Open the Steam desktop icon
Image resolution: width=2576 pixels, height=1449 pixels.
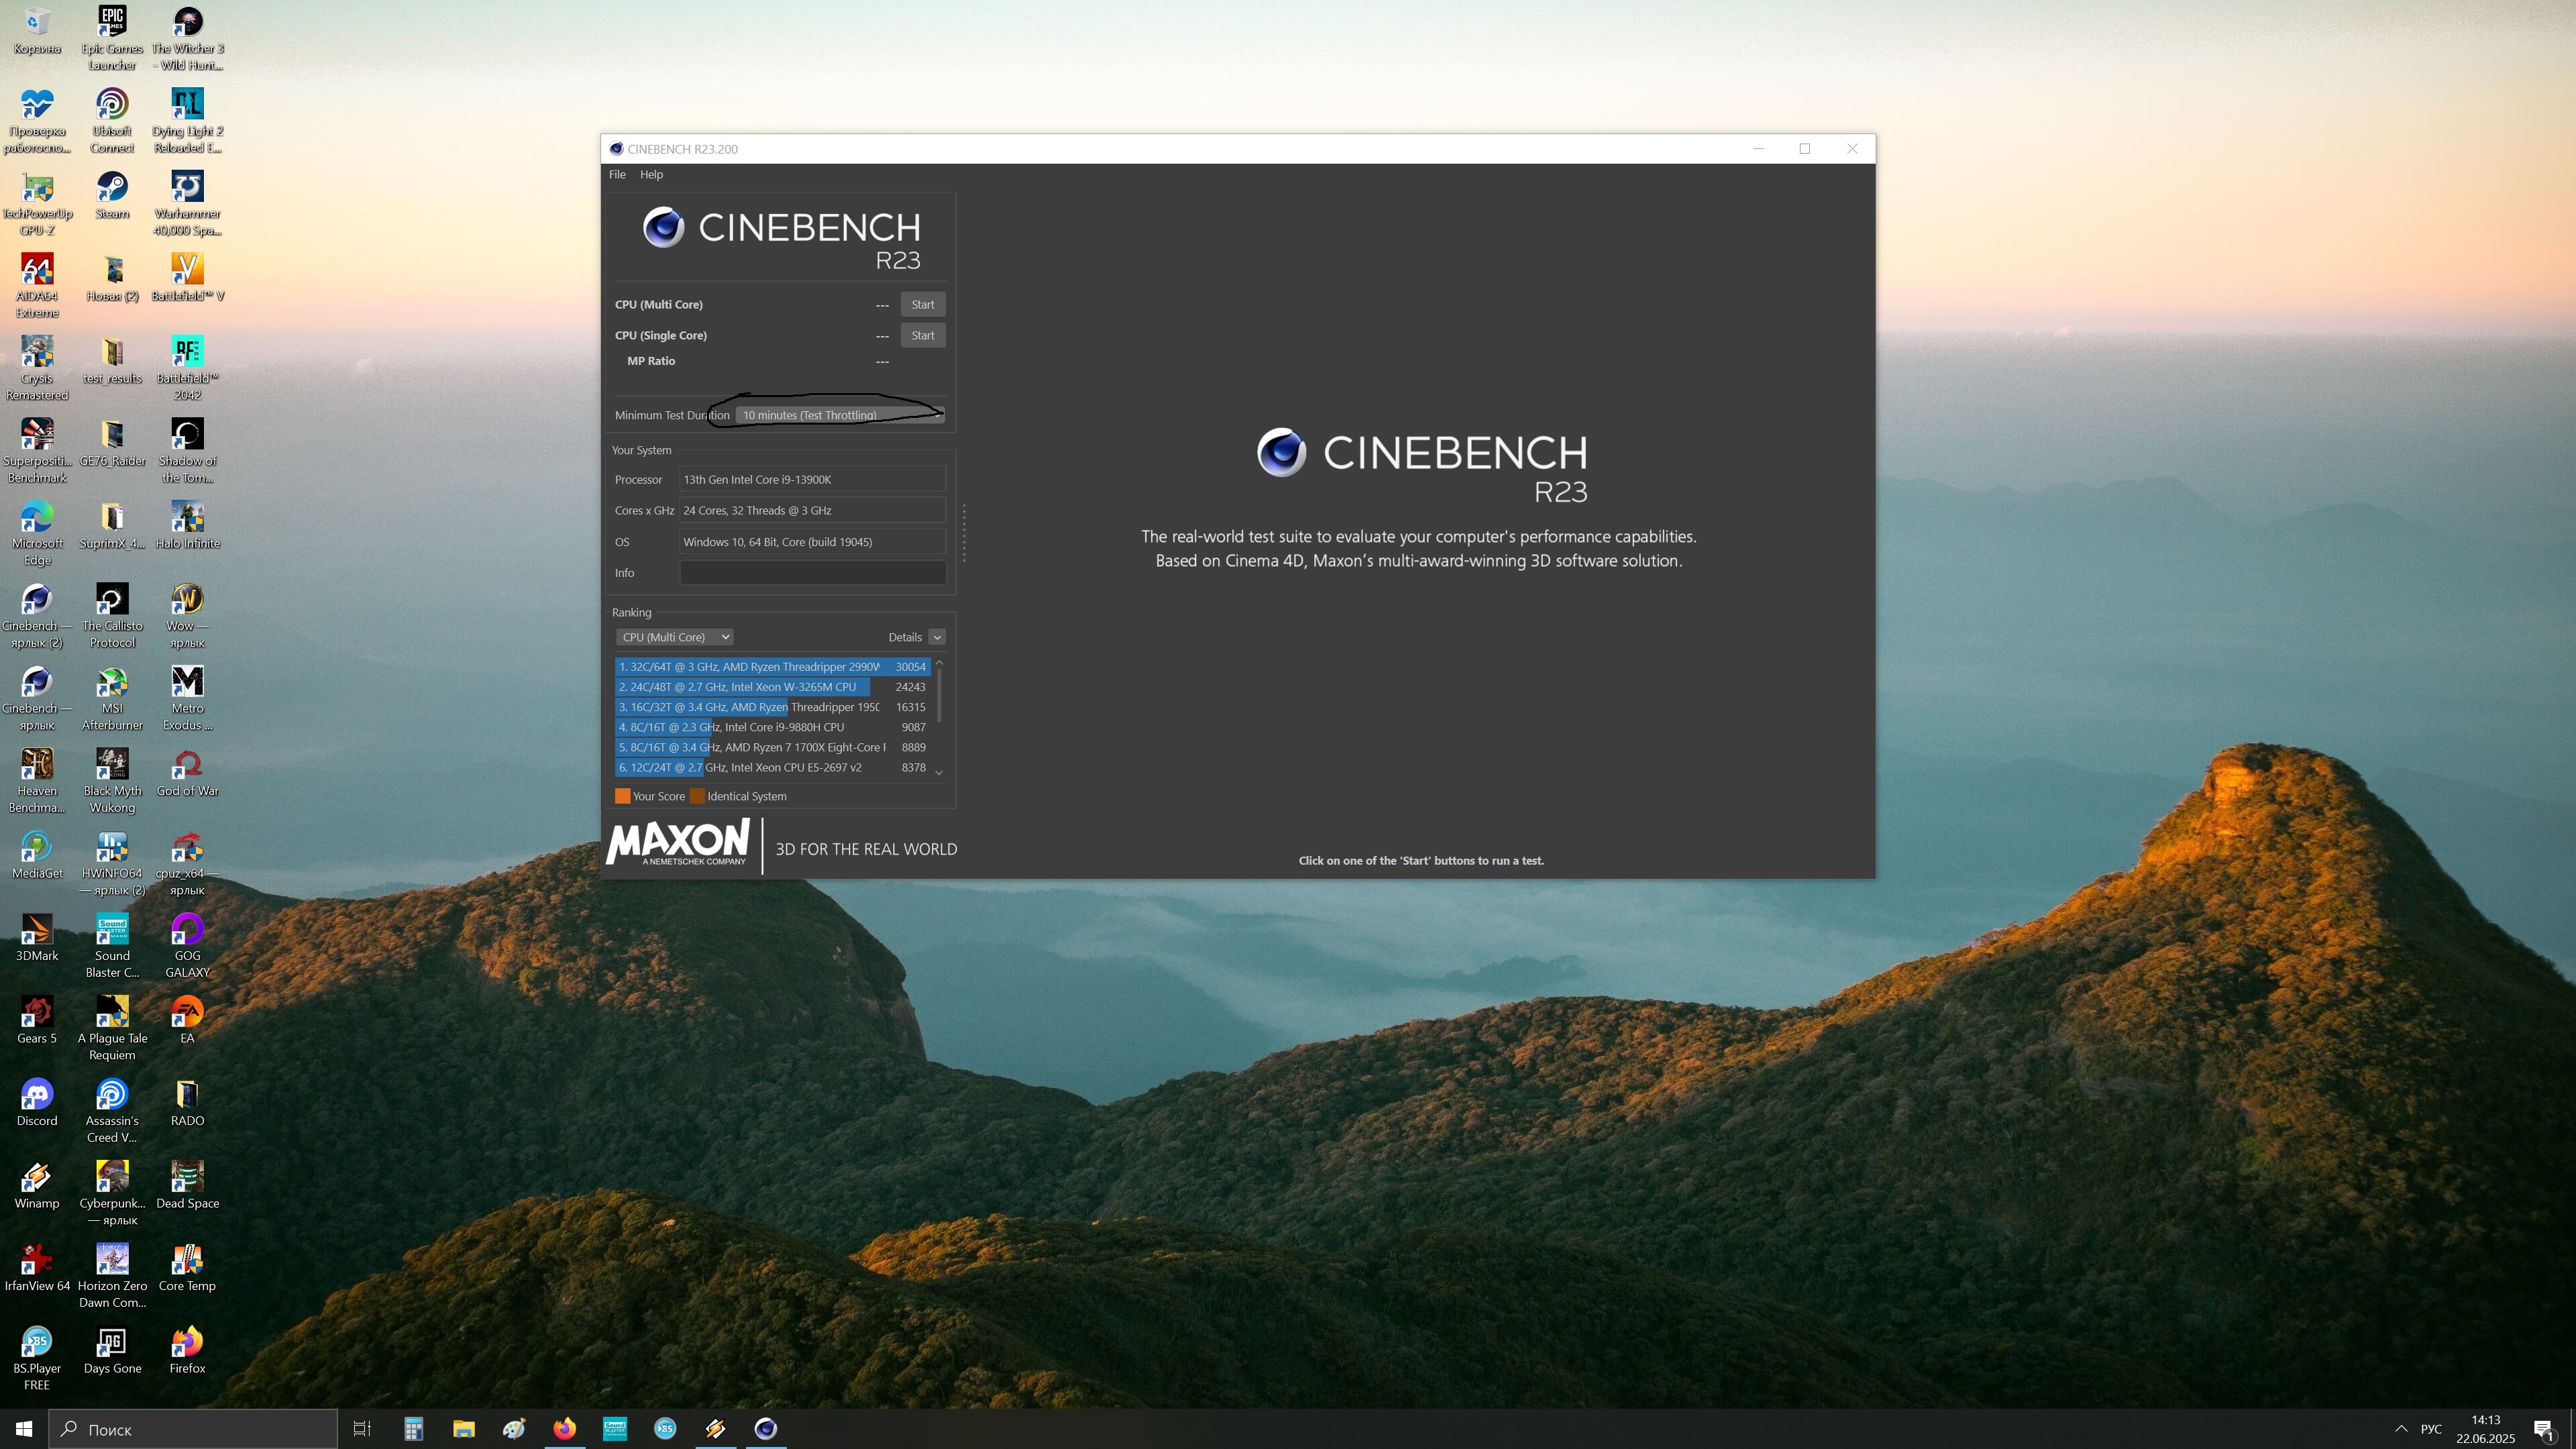pos(112,188)
